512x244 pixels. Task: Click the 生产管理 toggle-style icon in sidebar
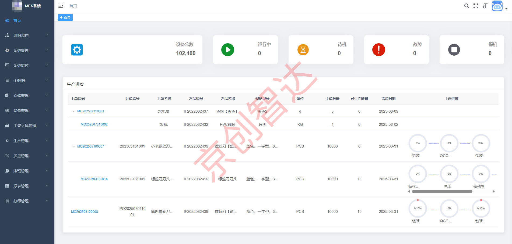pyautogui.click(x=7, y=141)
